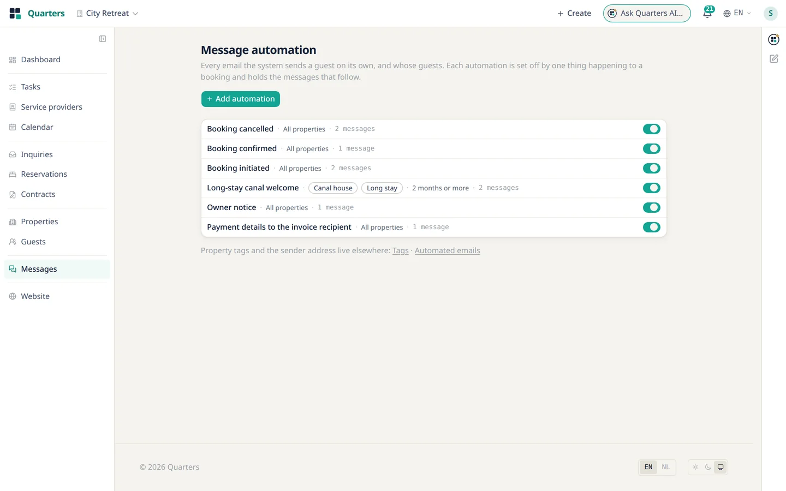
Task: Follow the Tags link
Action: click(401, 250)
